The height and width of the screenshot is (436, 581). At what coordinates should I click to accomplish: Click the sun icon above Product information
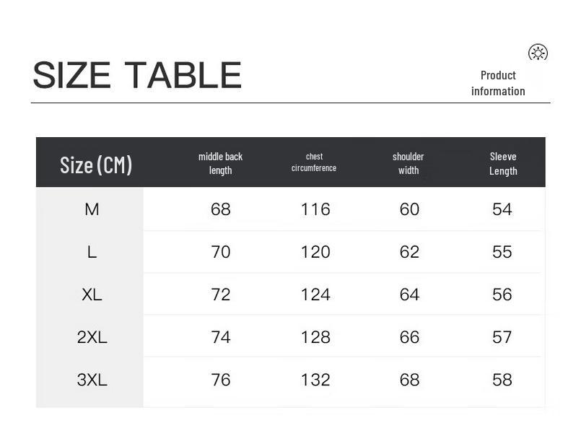pyautogui.click(x=538, y=53)
